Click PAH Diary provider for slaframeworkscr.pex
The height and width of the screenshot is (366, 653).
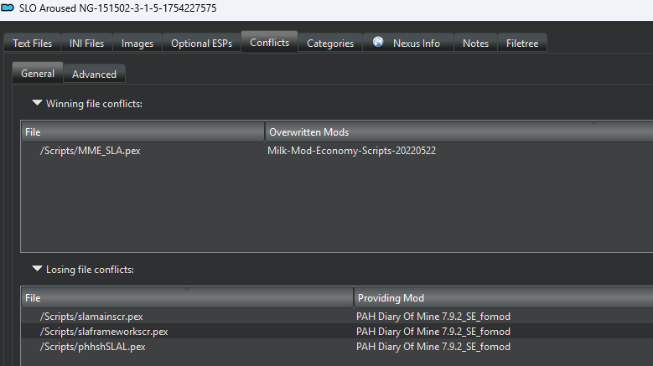click(433, 332)
